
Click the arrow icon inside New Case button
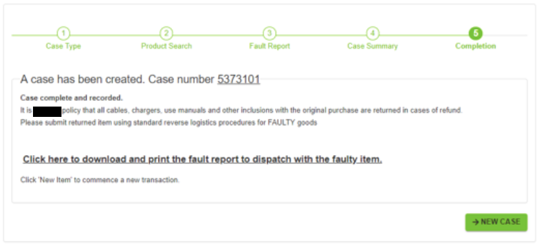pos(476,222)
